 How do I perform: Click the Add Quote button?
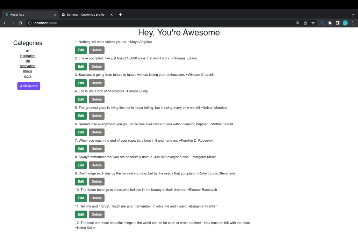click(x=29, y=86)
